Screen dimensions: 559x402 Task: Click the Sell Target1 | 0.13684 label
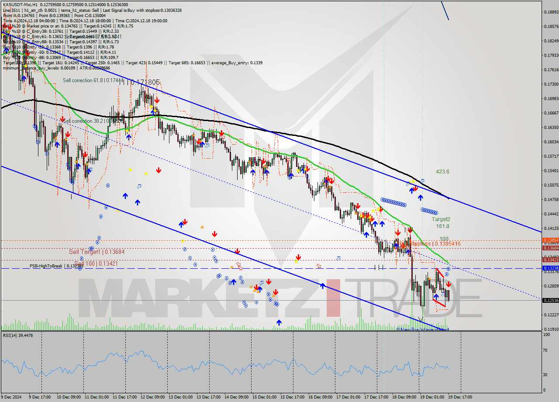[97, 252]
